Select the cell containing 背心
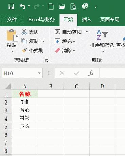 [x=25, y=110]
